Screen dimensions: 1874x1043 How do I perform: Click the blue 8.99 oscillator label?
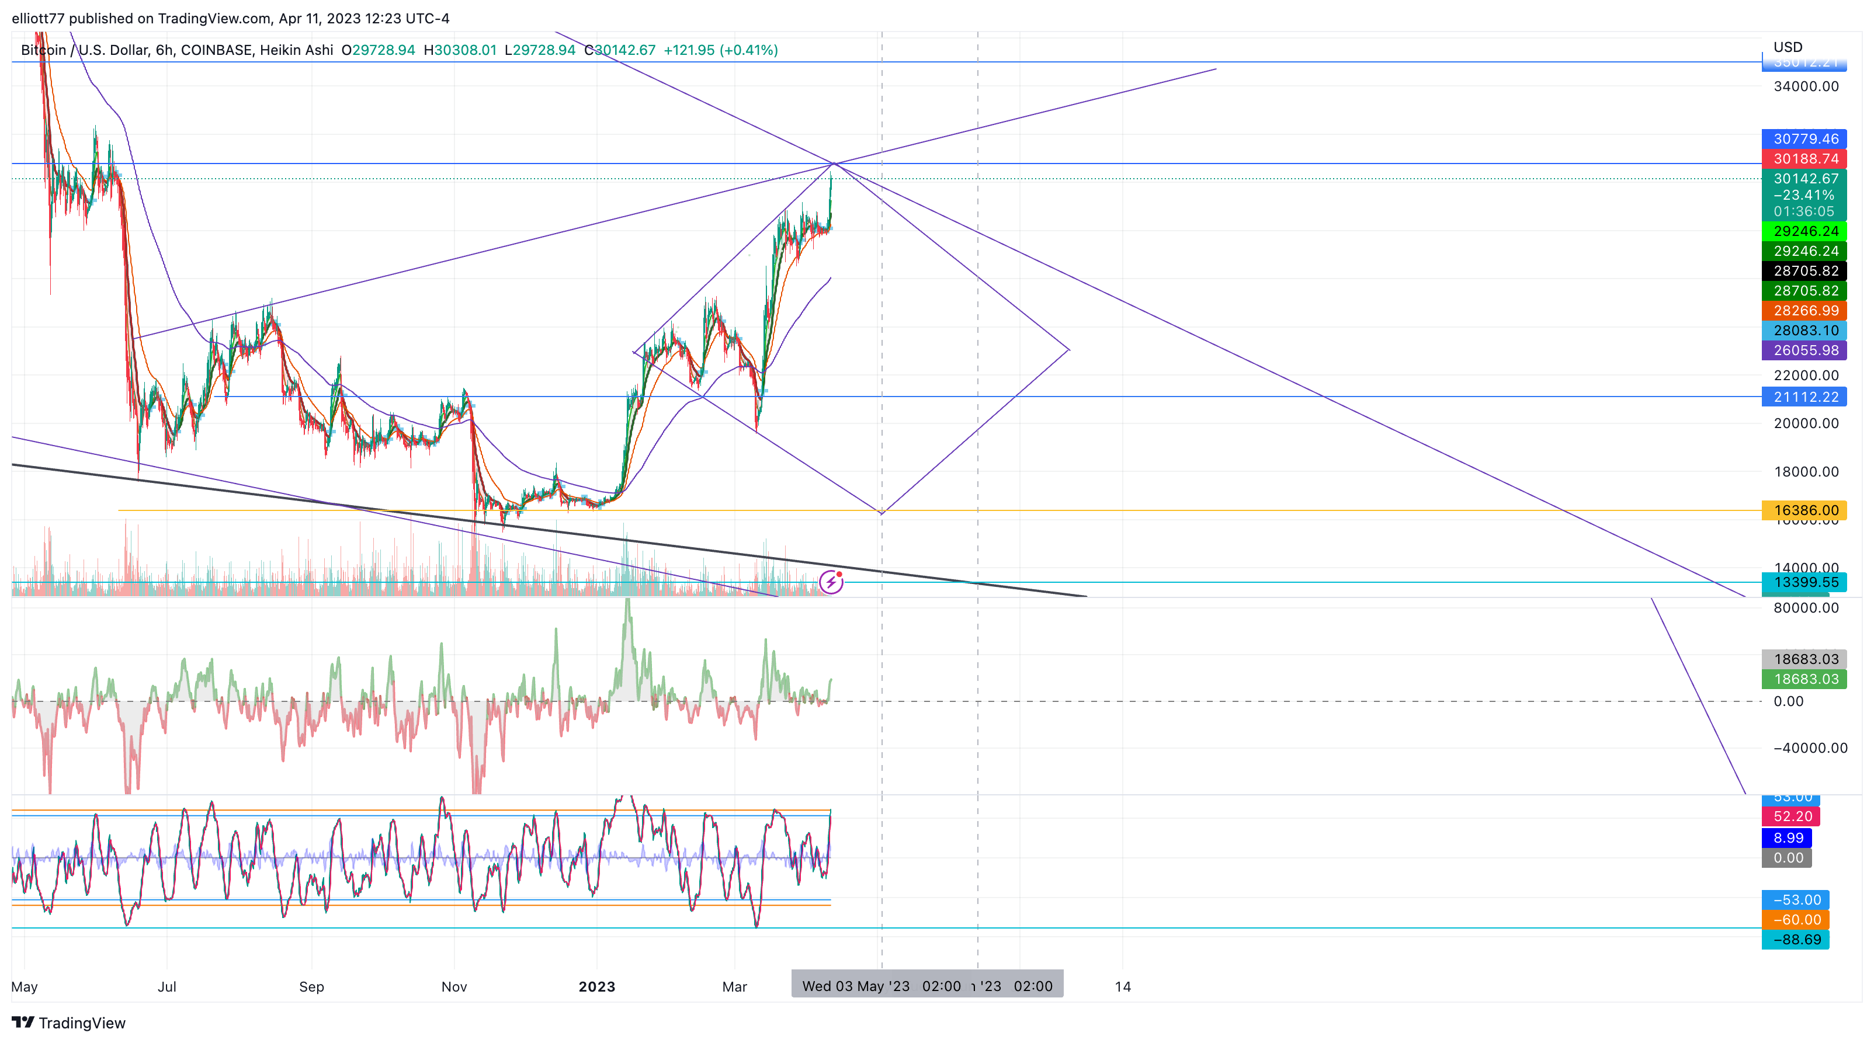pos(1787,838)
